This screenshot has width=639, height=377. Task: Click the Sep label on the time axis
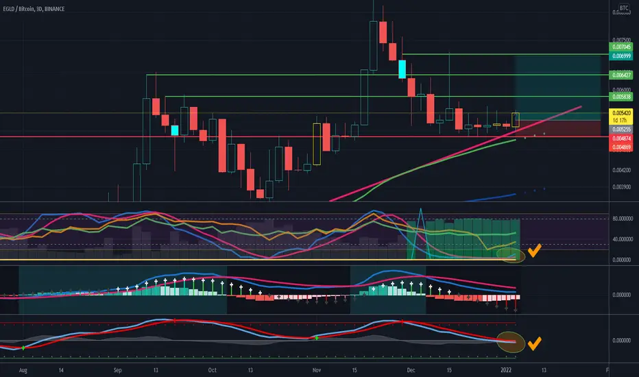point(117,370)
